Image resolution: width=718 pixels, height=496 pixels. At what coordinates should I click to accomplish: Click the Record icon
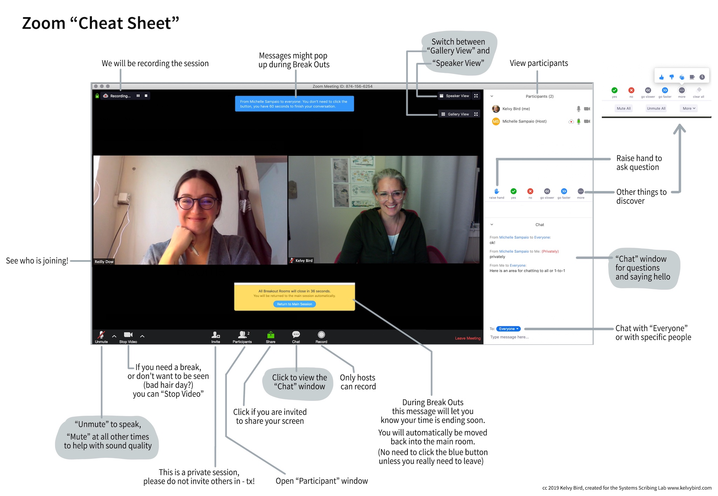(x=321, y=335)
